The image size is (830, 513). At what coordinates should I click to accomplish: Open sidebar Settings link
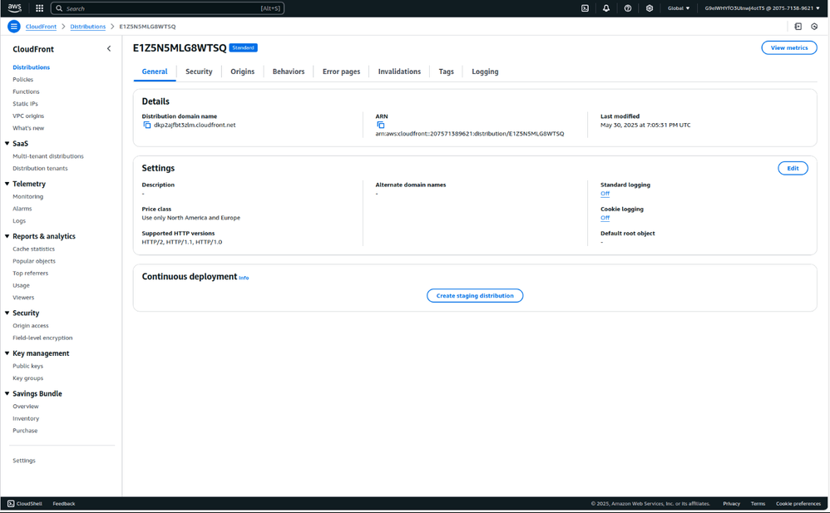(x=24, y=461)
